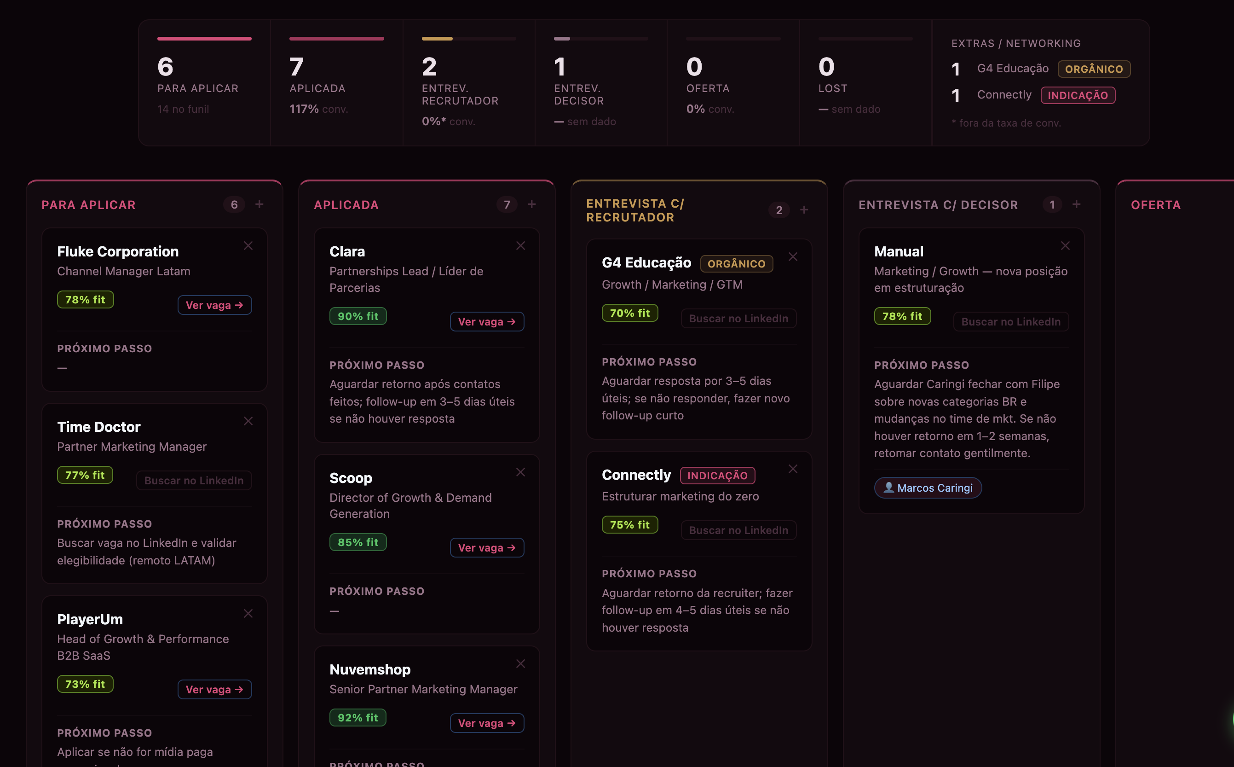This screenshot has width=1234, height=767.
Task: Add card to Entrevista c/ Recrutador column
Action: (x=803, y=209)
